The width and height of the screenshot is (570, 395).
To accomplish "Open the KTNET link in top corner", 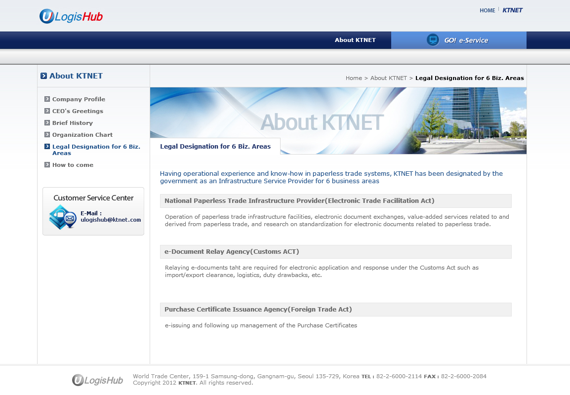I will coord(512,10).
